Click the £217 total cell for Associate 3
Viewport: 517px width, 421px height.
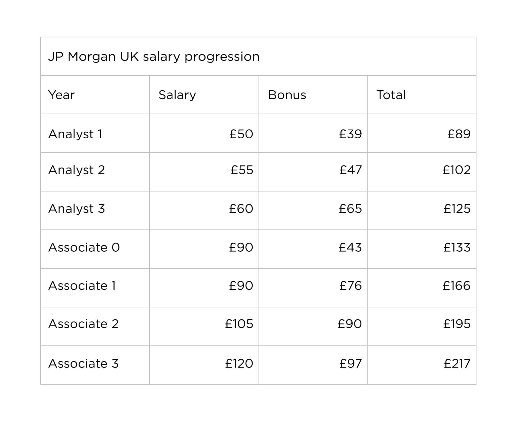coord(457,363)
